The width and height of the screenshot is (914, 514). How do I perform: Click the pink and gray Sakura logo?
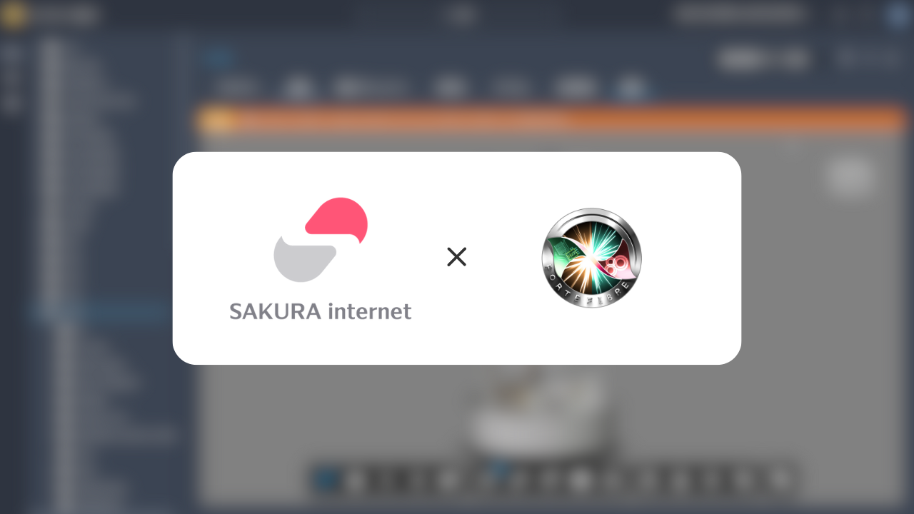(x=321, y=239)
